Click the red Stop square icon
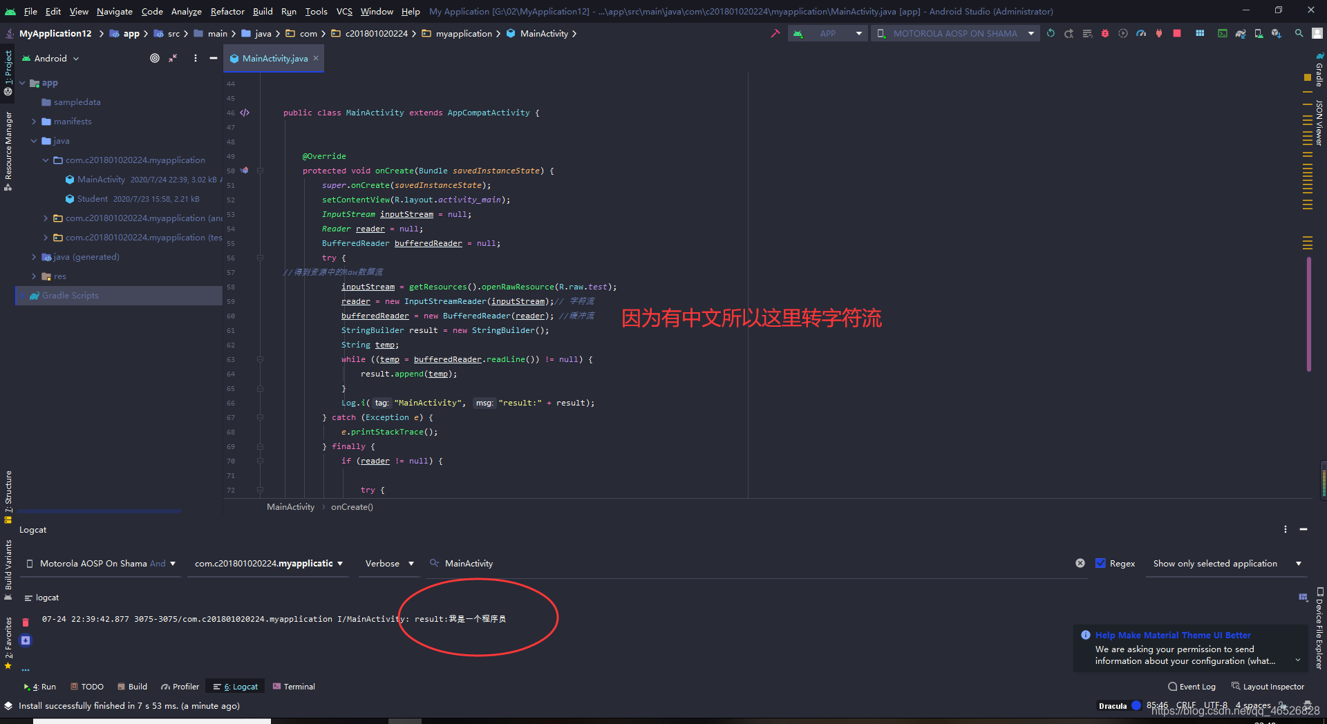The width and height of the screenshot is (1327, 724). tap(1177, 33)
